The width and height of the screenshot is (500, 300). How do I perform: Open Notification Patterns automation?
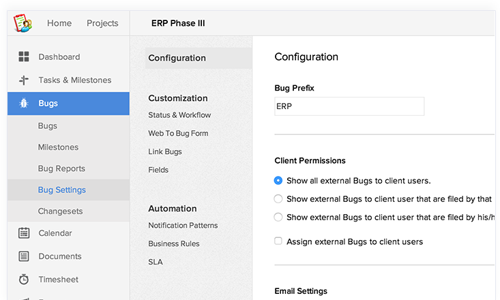tap(183, 226)
